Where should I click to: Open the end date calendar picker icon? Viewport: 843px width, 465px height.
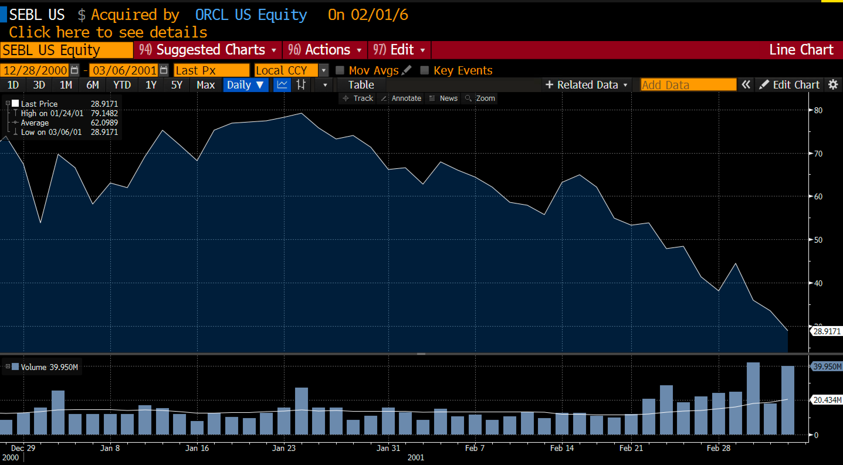click(164, 70)
